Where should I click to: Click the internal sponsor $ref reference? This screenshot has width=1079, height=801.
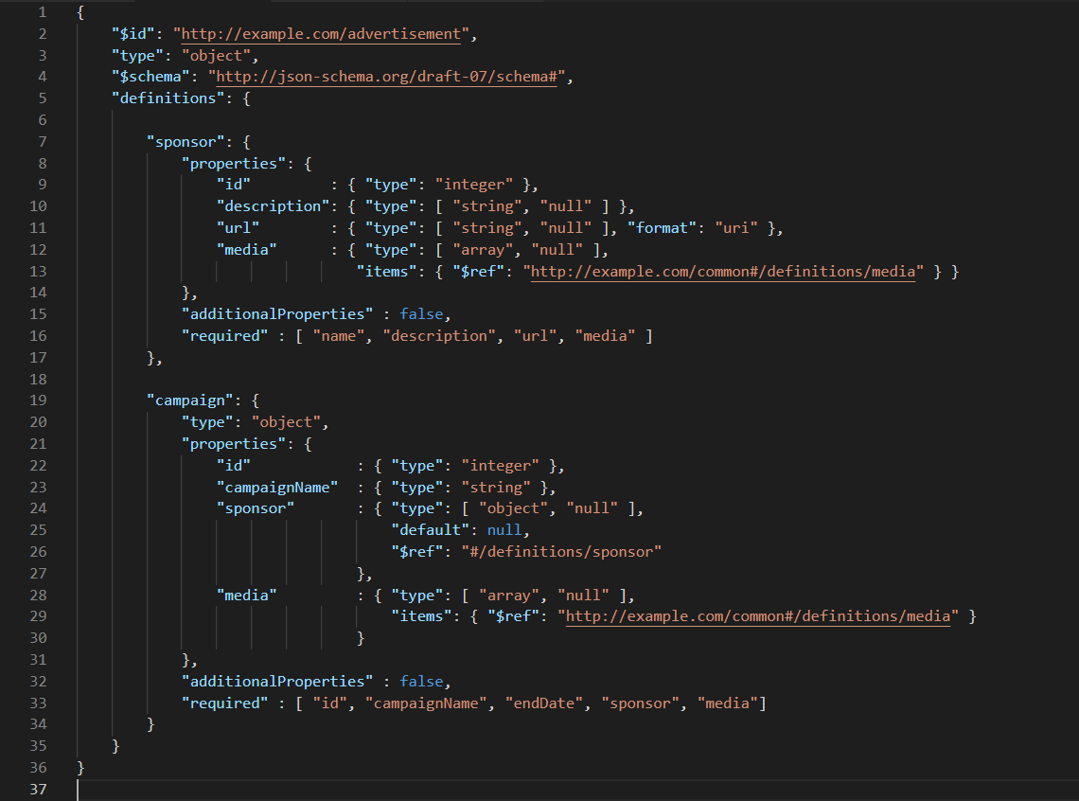click(560, 551)
